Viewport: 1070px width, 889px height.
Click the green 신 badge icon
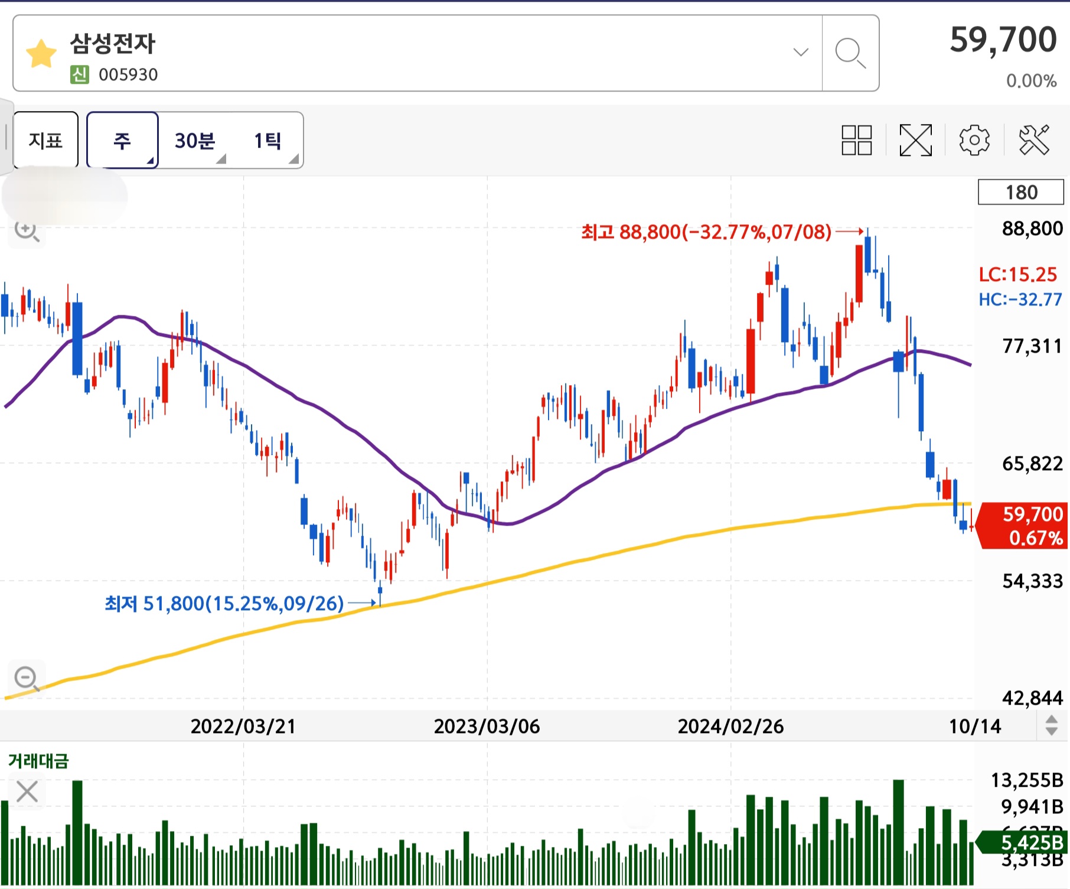pyautogui.click(x=80, y=74)
